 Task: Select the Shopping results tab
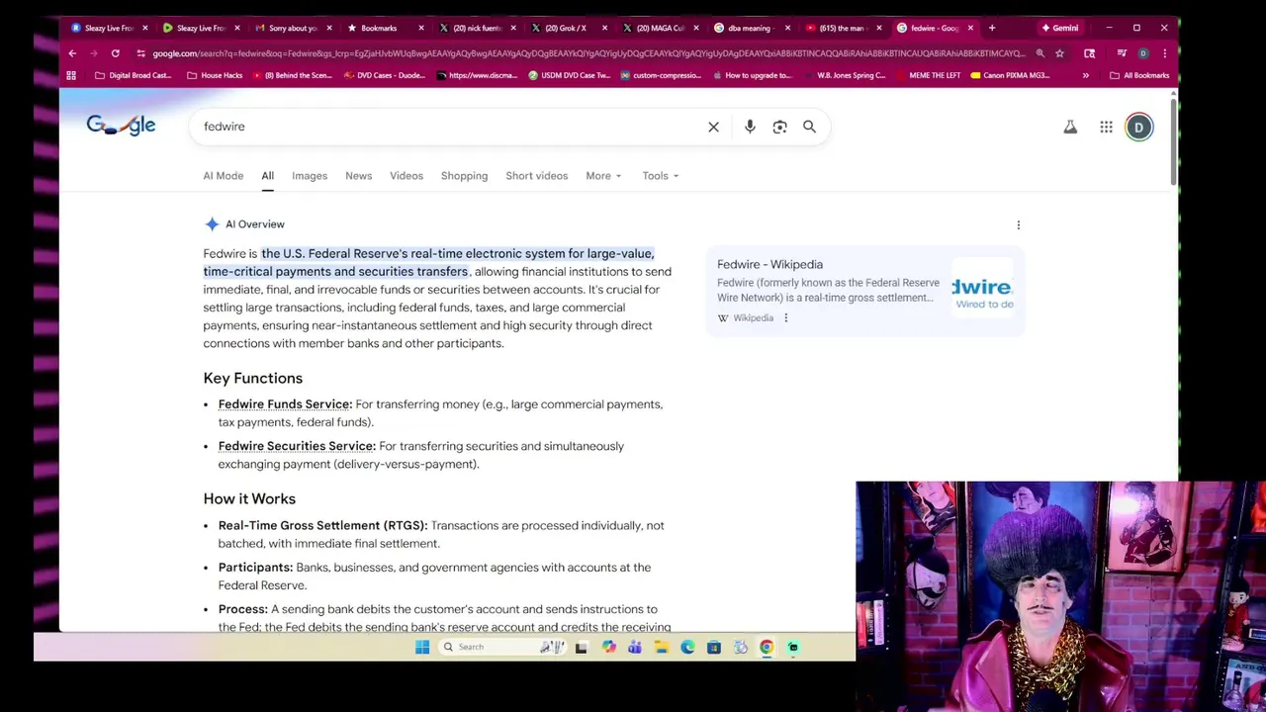[x=464, y=176]
